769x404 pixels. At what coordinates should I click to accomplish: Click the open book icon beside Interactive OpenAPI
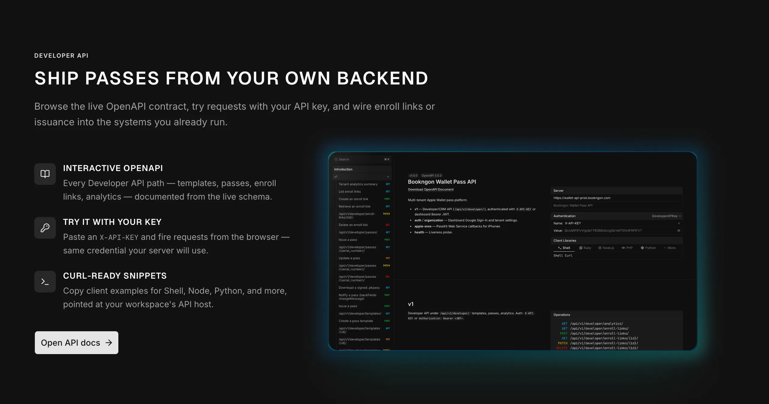(45, 174)
